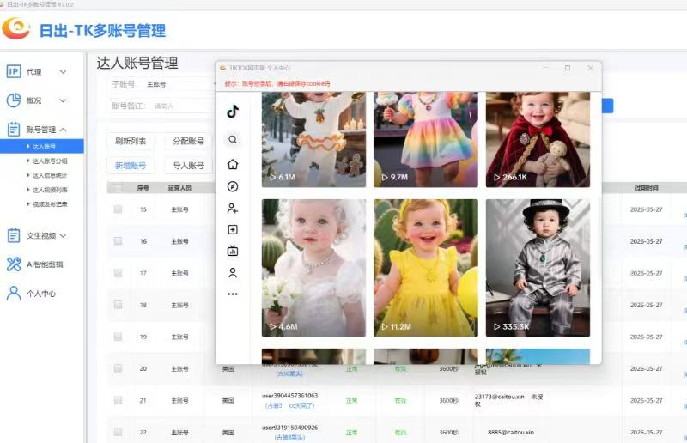Open the AI智能剪辑 menu entry
The width and height of the screenshot is (687, 443).
click(x=45, y=264)
